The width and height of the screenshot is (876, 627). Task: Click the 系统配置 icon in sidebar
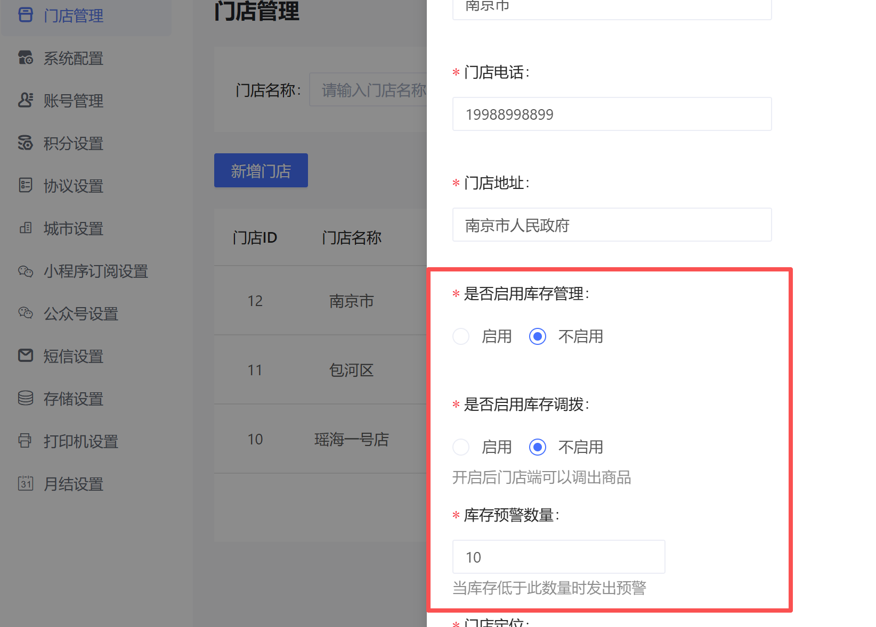pos(26,57)
